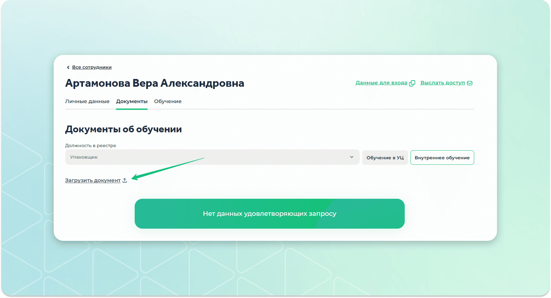Open the Упаковщик position dropdown field
Viewport: 551px width, 298px height.
pyautogui.click(x=206, y=157)
